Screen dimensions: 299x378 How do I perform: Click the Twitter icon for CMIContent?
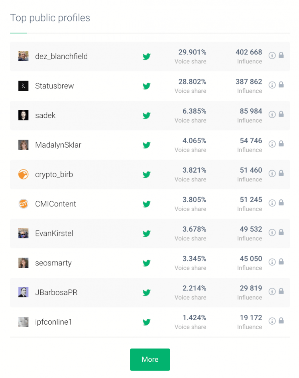147,204
